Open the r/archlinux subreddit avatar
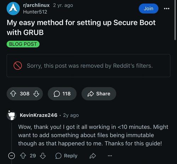The image size is (177, 164). coord(13,9)
